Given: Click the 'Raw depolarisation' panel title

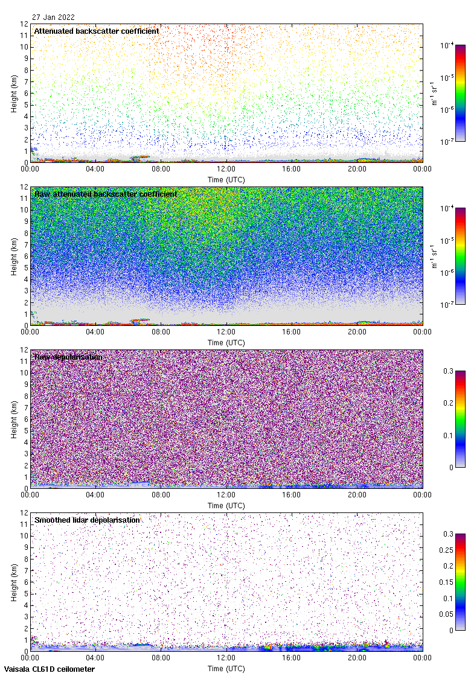Looking at the screenshot, I should point(68,357).
